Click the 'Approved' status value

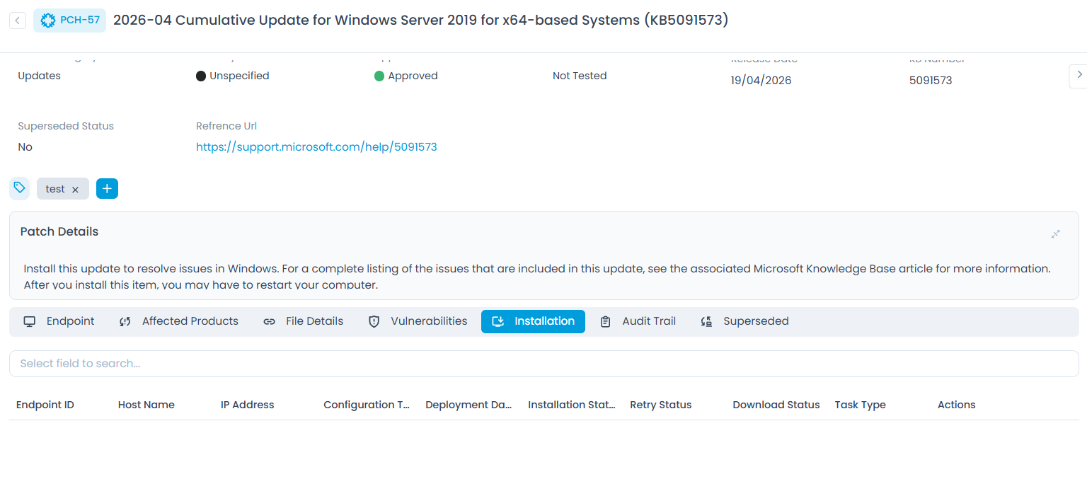pyautogui.click(x=413, y=76)
